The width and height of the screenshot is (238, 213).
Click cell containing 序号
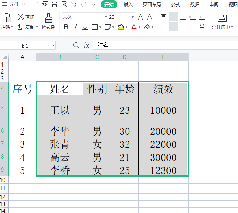[22, 88]
